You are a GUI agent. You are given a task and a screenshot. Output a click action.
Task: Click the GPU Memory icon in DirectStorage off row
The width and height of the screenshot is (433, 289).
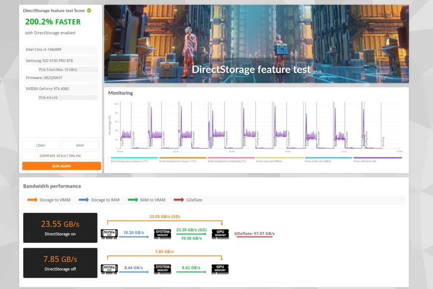[x=220, y=269]
